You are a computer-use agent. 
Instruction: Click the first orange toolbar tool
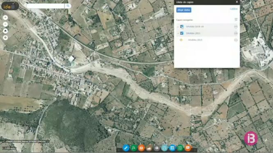(141, 148)
